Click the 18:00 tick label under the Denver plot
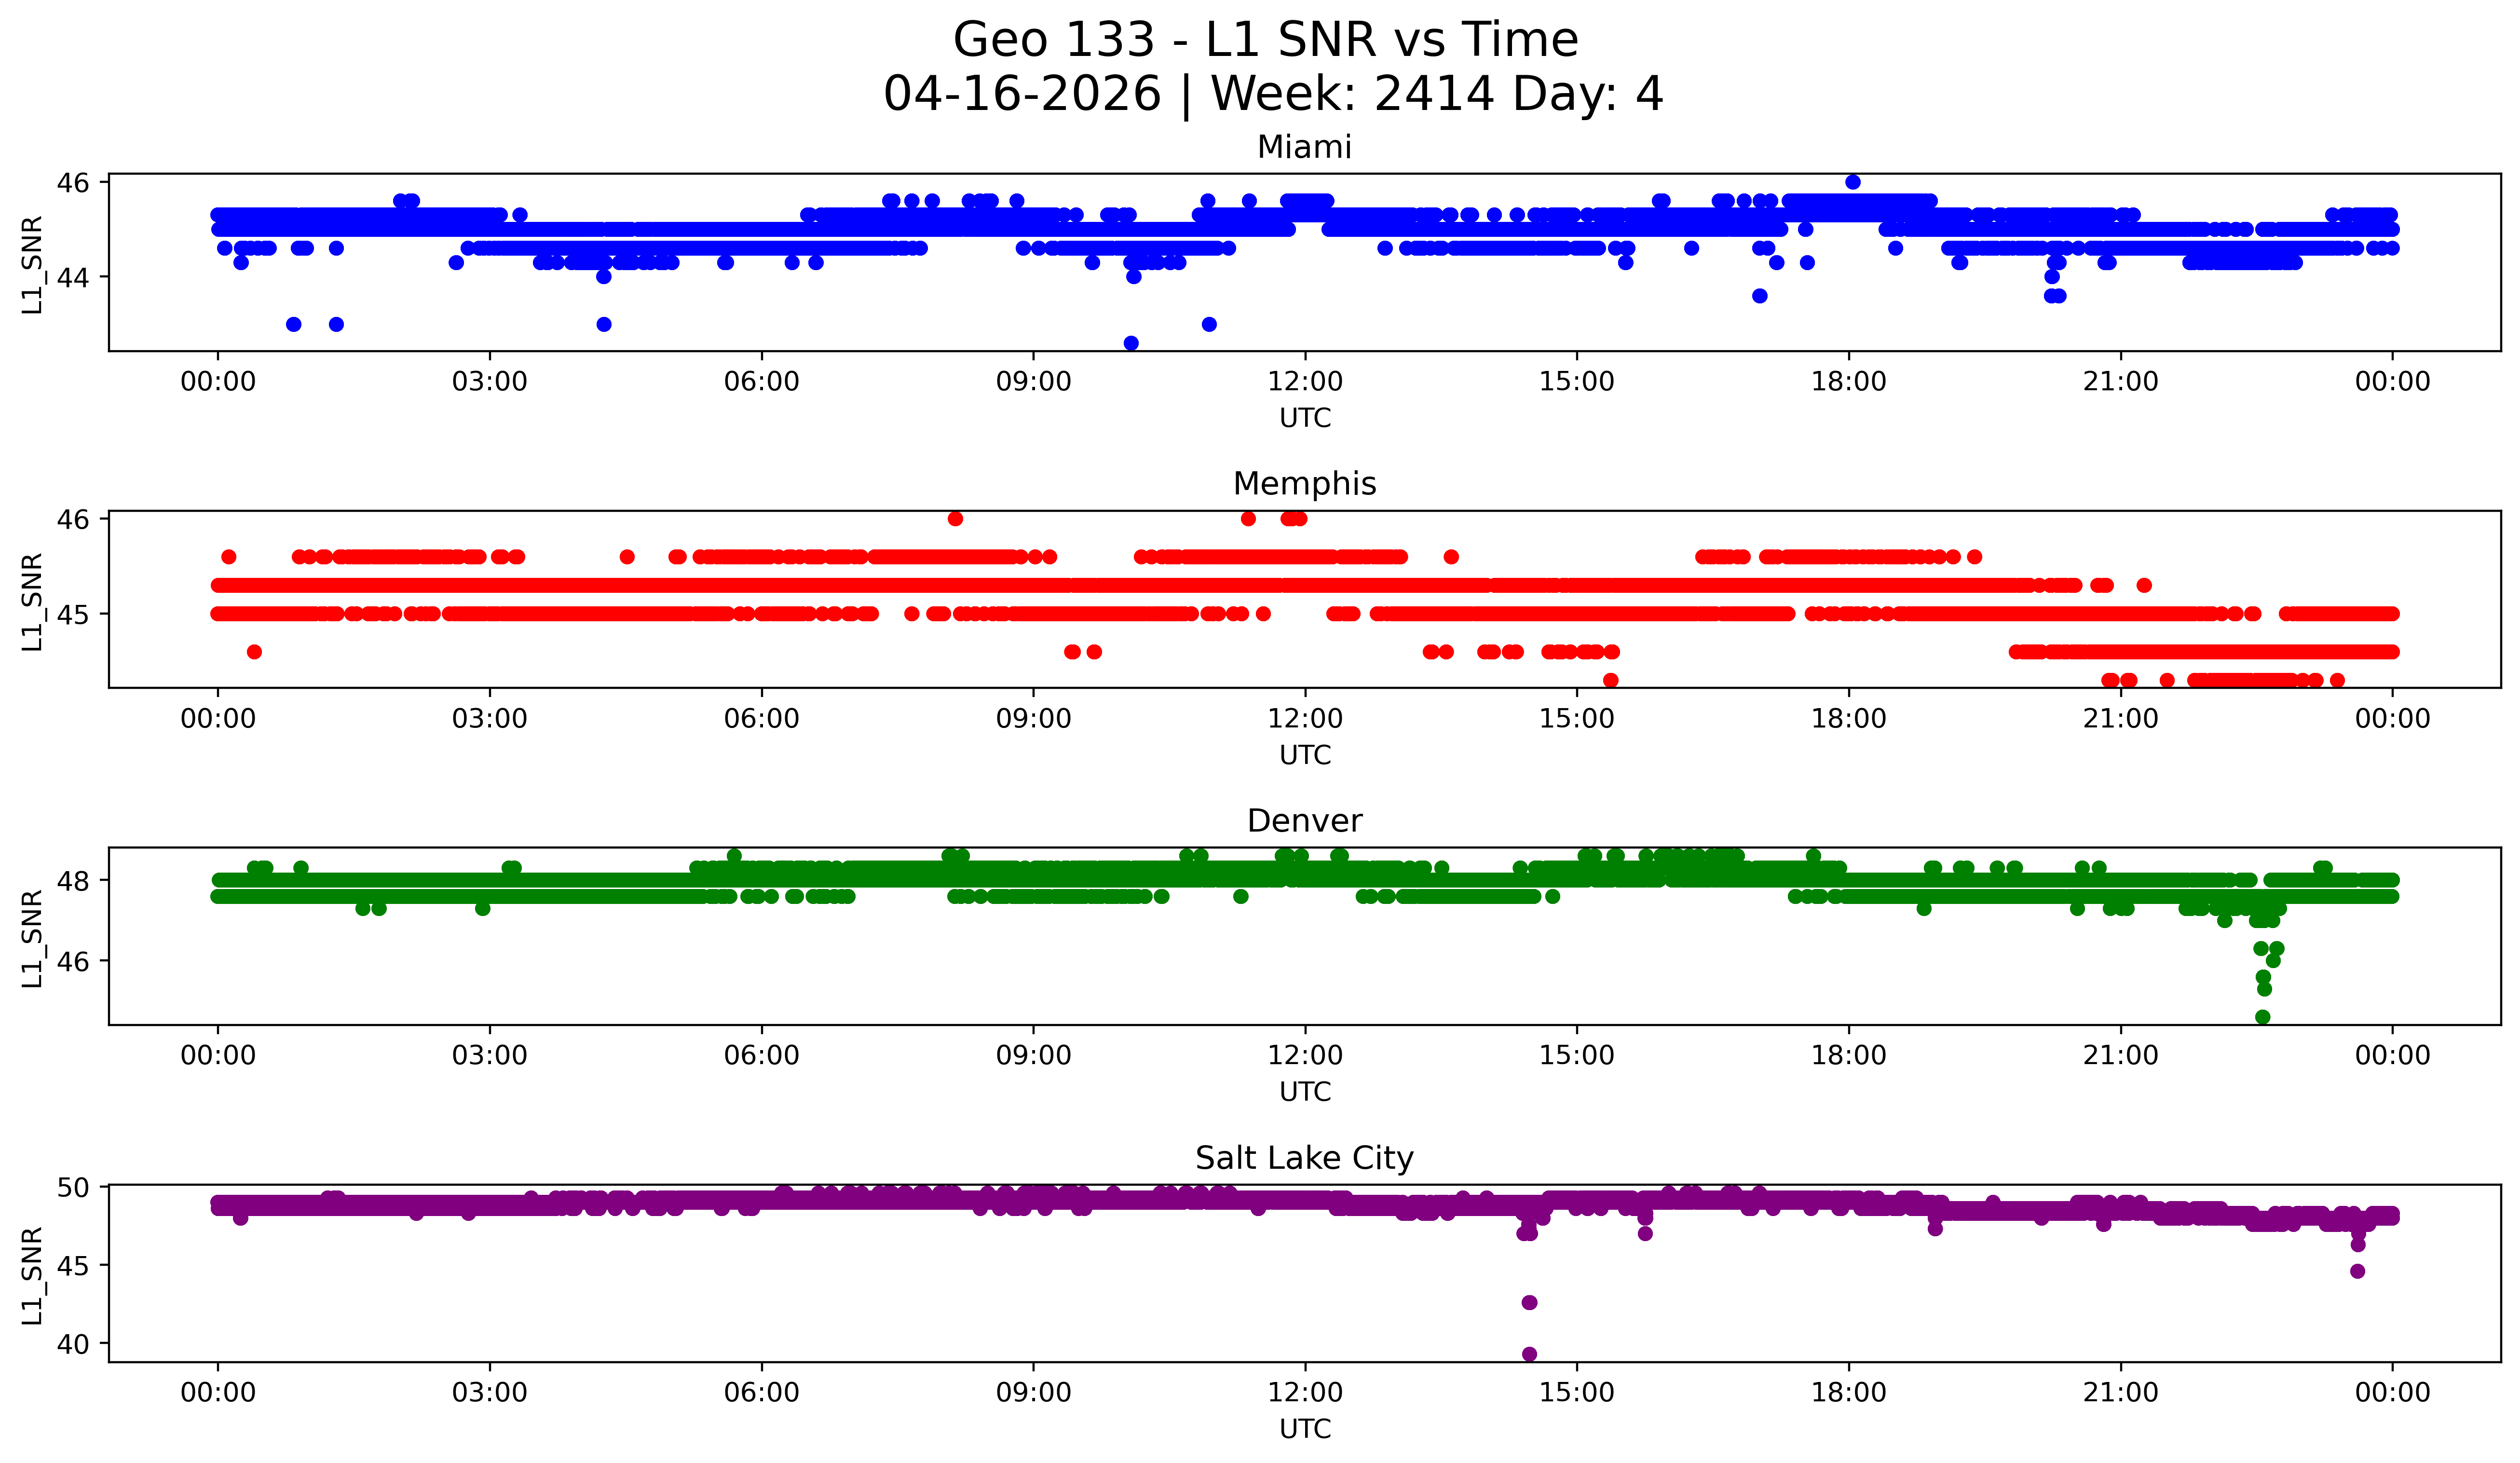The height and width of the screenshot is (1463, 2520). pos(1848,1056)
